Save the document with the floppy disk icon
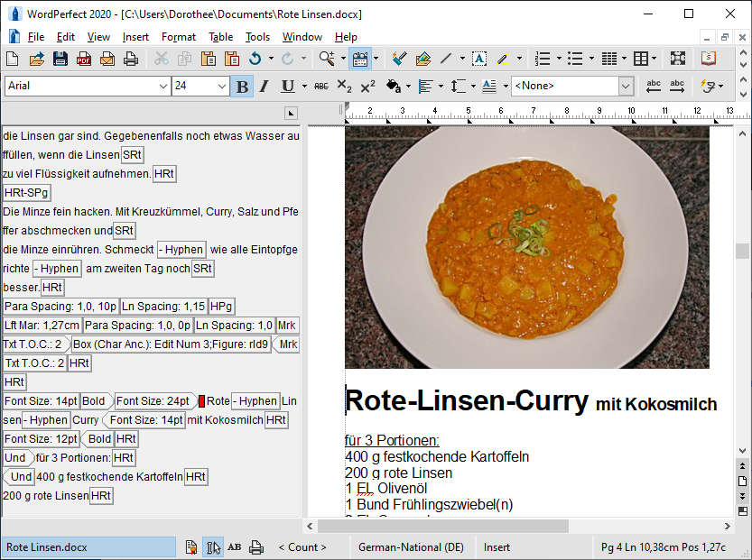752x560 pixels. [x=60, y=60]
